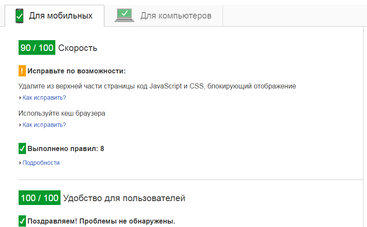Click the "Подробности" link
The height and width of the screenshot is (227, 367).
coord(41,163)
